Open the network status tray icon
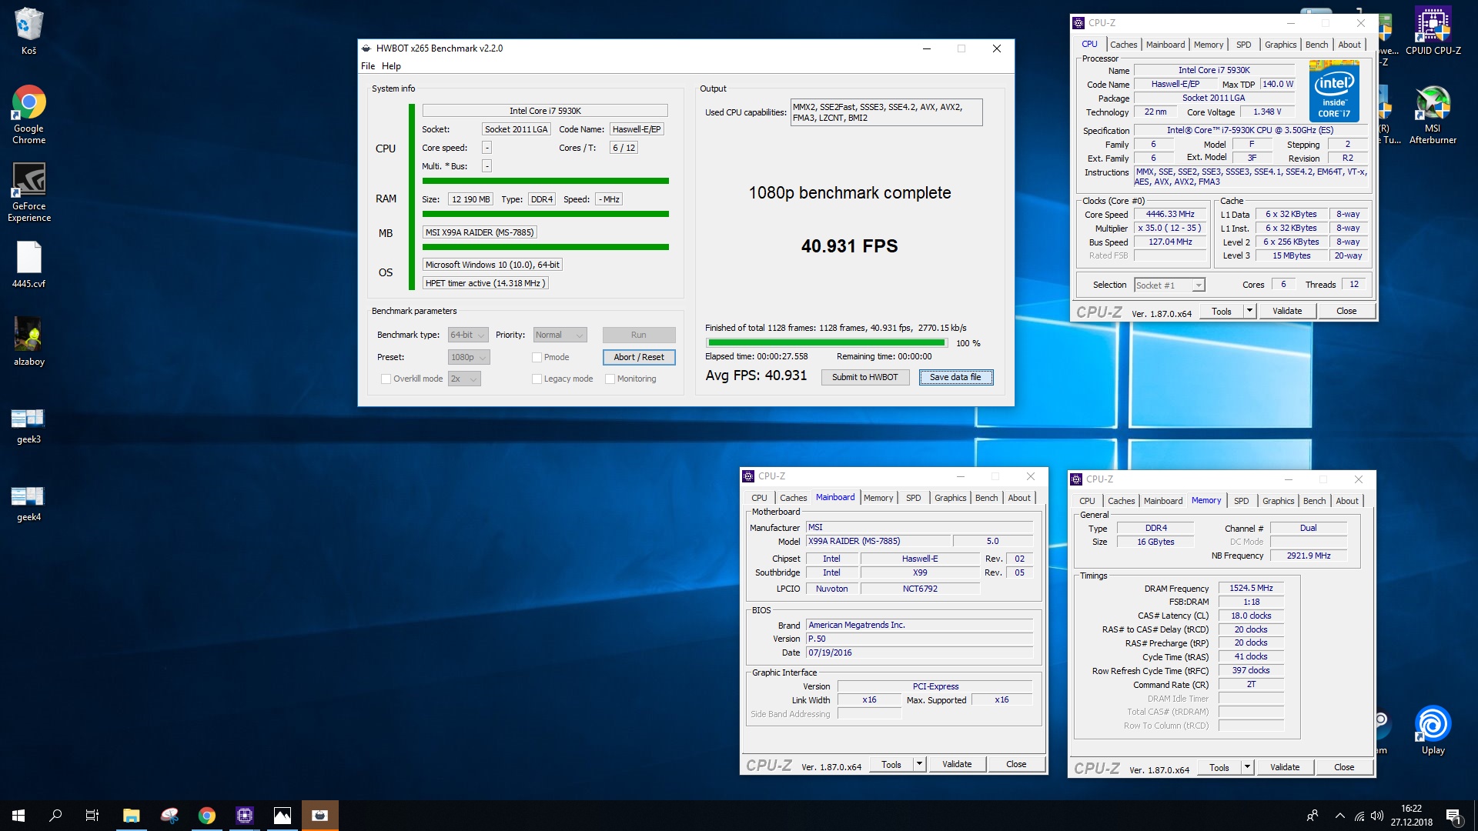The image size is (1478, 831). pyautogui.click(x=1359, y=816)
